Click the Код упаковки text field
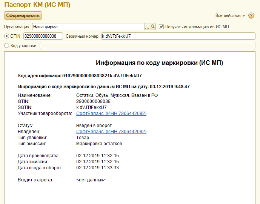Image resolution: width=260 pixels, height=204 pixels. click(x=147, y=46)
